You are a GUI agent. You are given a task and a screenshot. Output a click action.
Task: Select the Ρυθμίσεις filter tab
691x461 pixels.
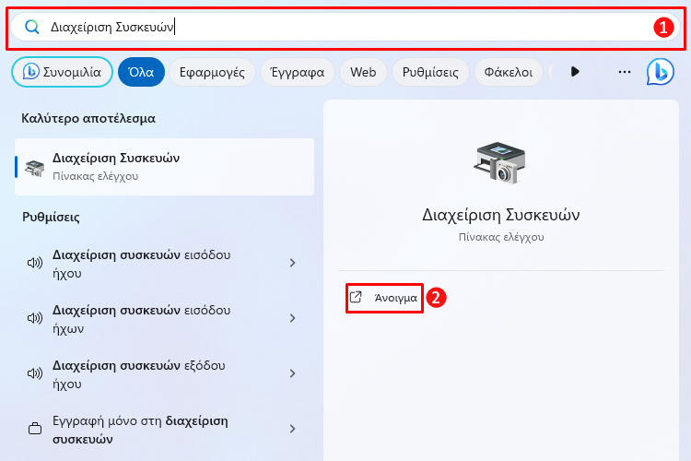point(430,72)
